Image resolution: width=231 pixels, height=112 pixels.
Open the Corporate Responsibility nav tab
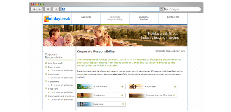point(115,18)
